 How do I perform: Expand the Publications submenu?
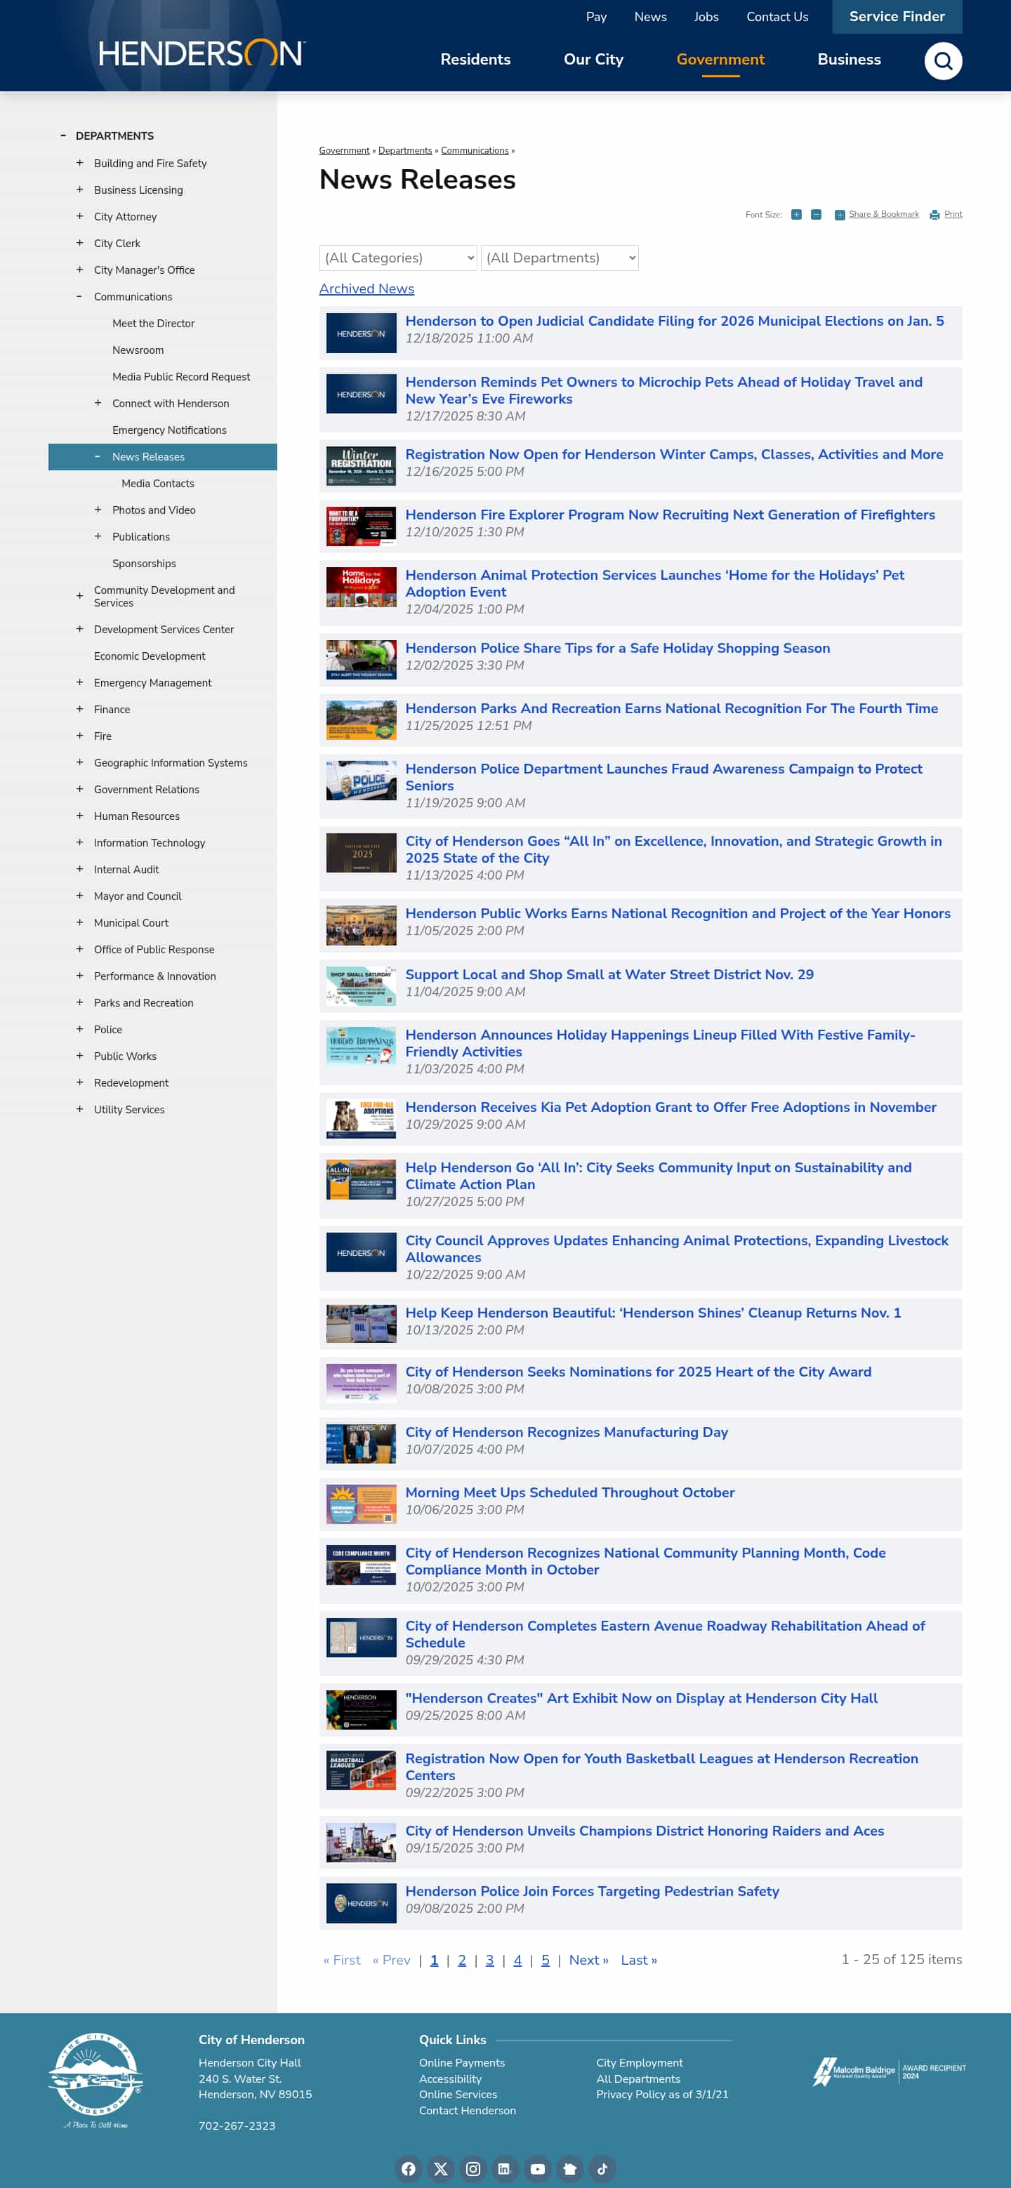98,536
